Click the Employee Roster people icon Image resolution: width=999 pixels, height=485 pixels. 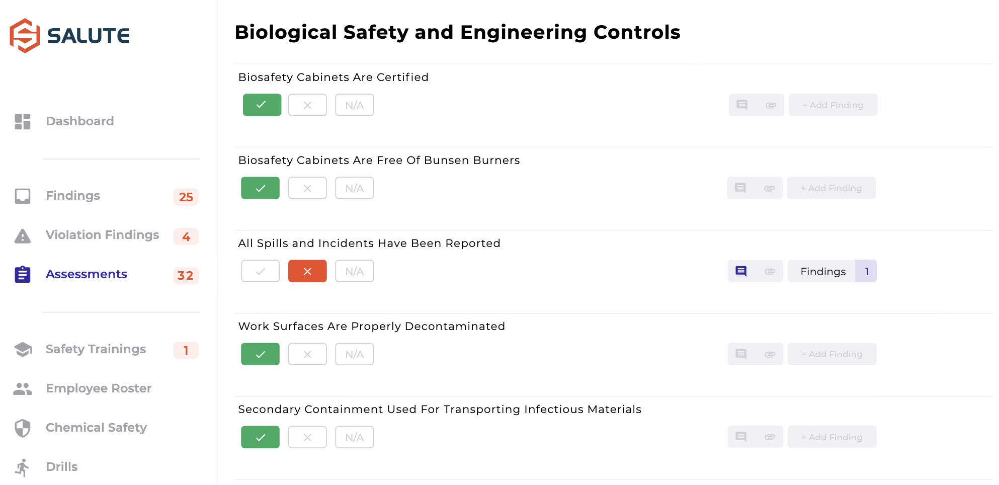[23, 388]
